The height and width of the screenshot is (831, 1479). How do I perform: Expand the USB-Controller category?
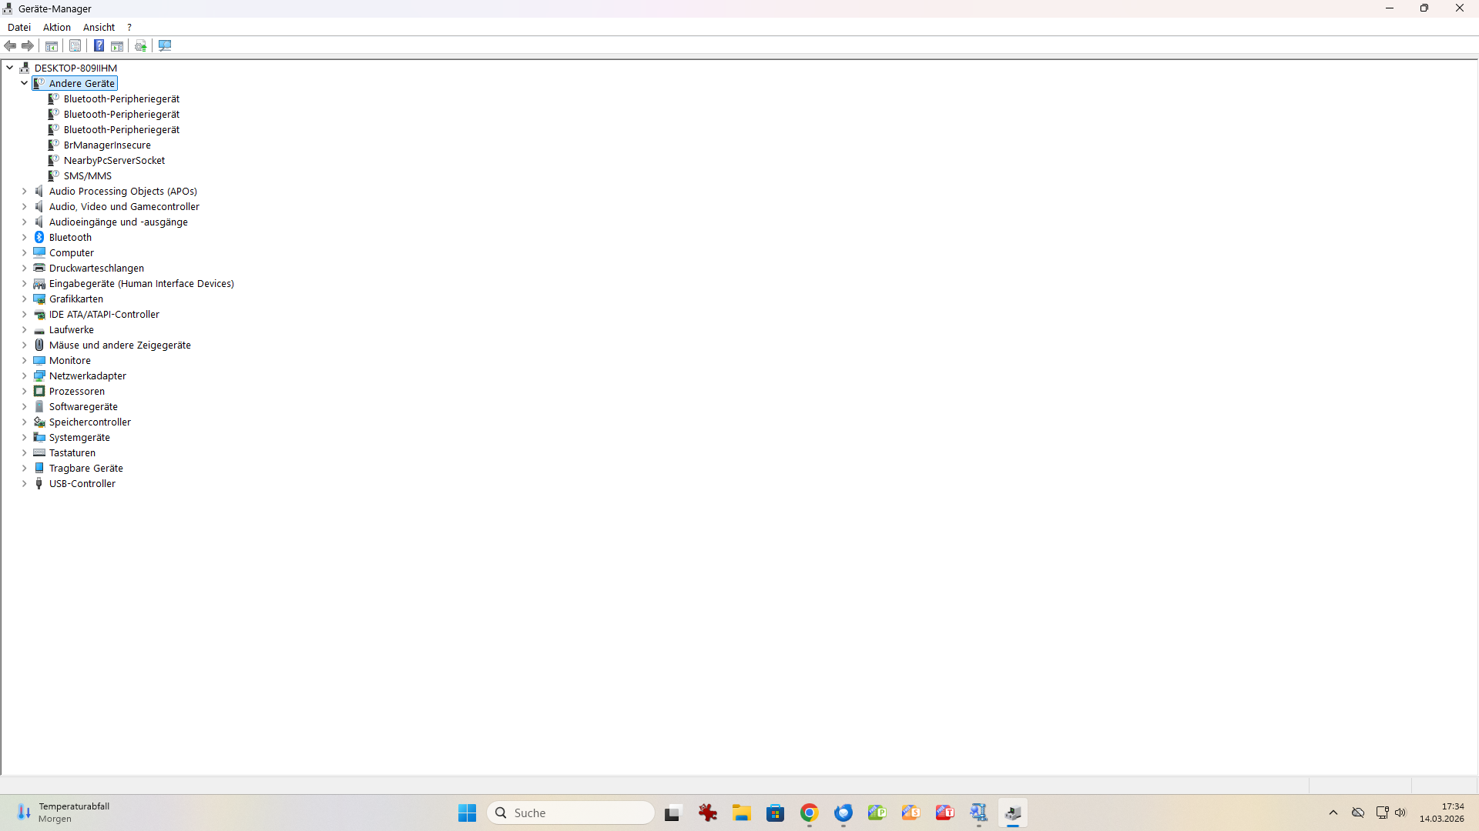pos(24,483)
